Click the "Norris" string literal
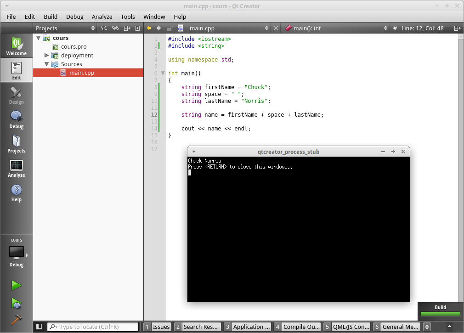464x333 pixels. pos(254,101)
